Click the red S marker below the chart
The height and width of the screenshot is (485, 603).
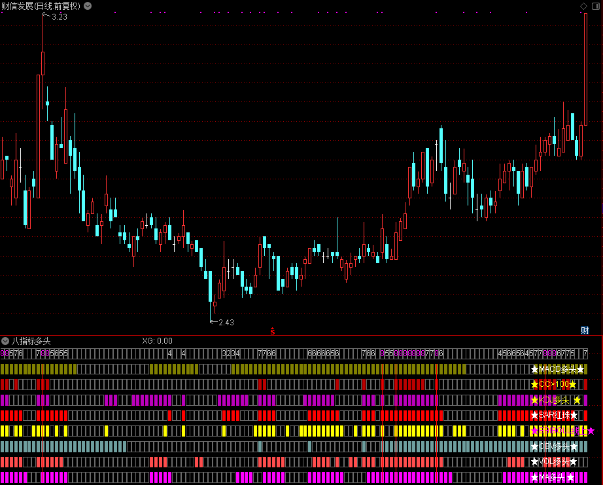click(273, 331)
